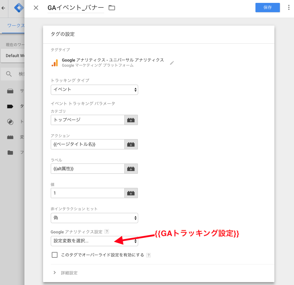Insert variable with brick icon beside ラベル field

tap(131, 169)
